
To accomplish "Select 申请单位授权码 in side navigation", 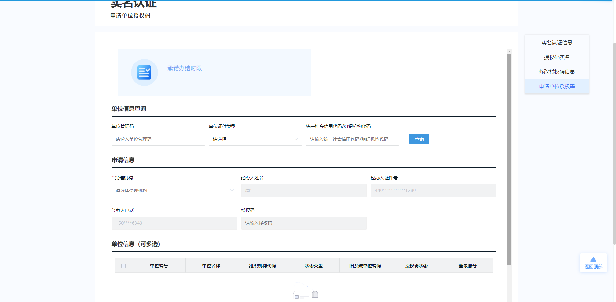I will (557, 87).
